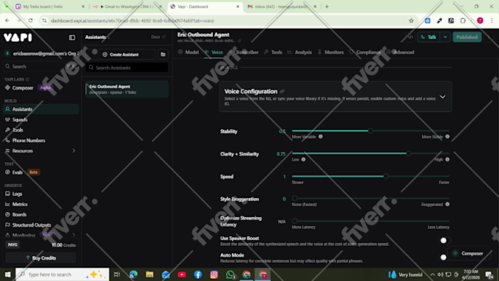The height and width of the screenshot is (281, 499).
Task: Open the sidebar Tools page
Action: 18,130
